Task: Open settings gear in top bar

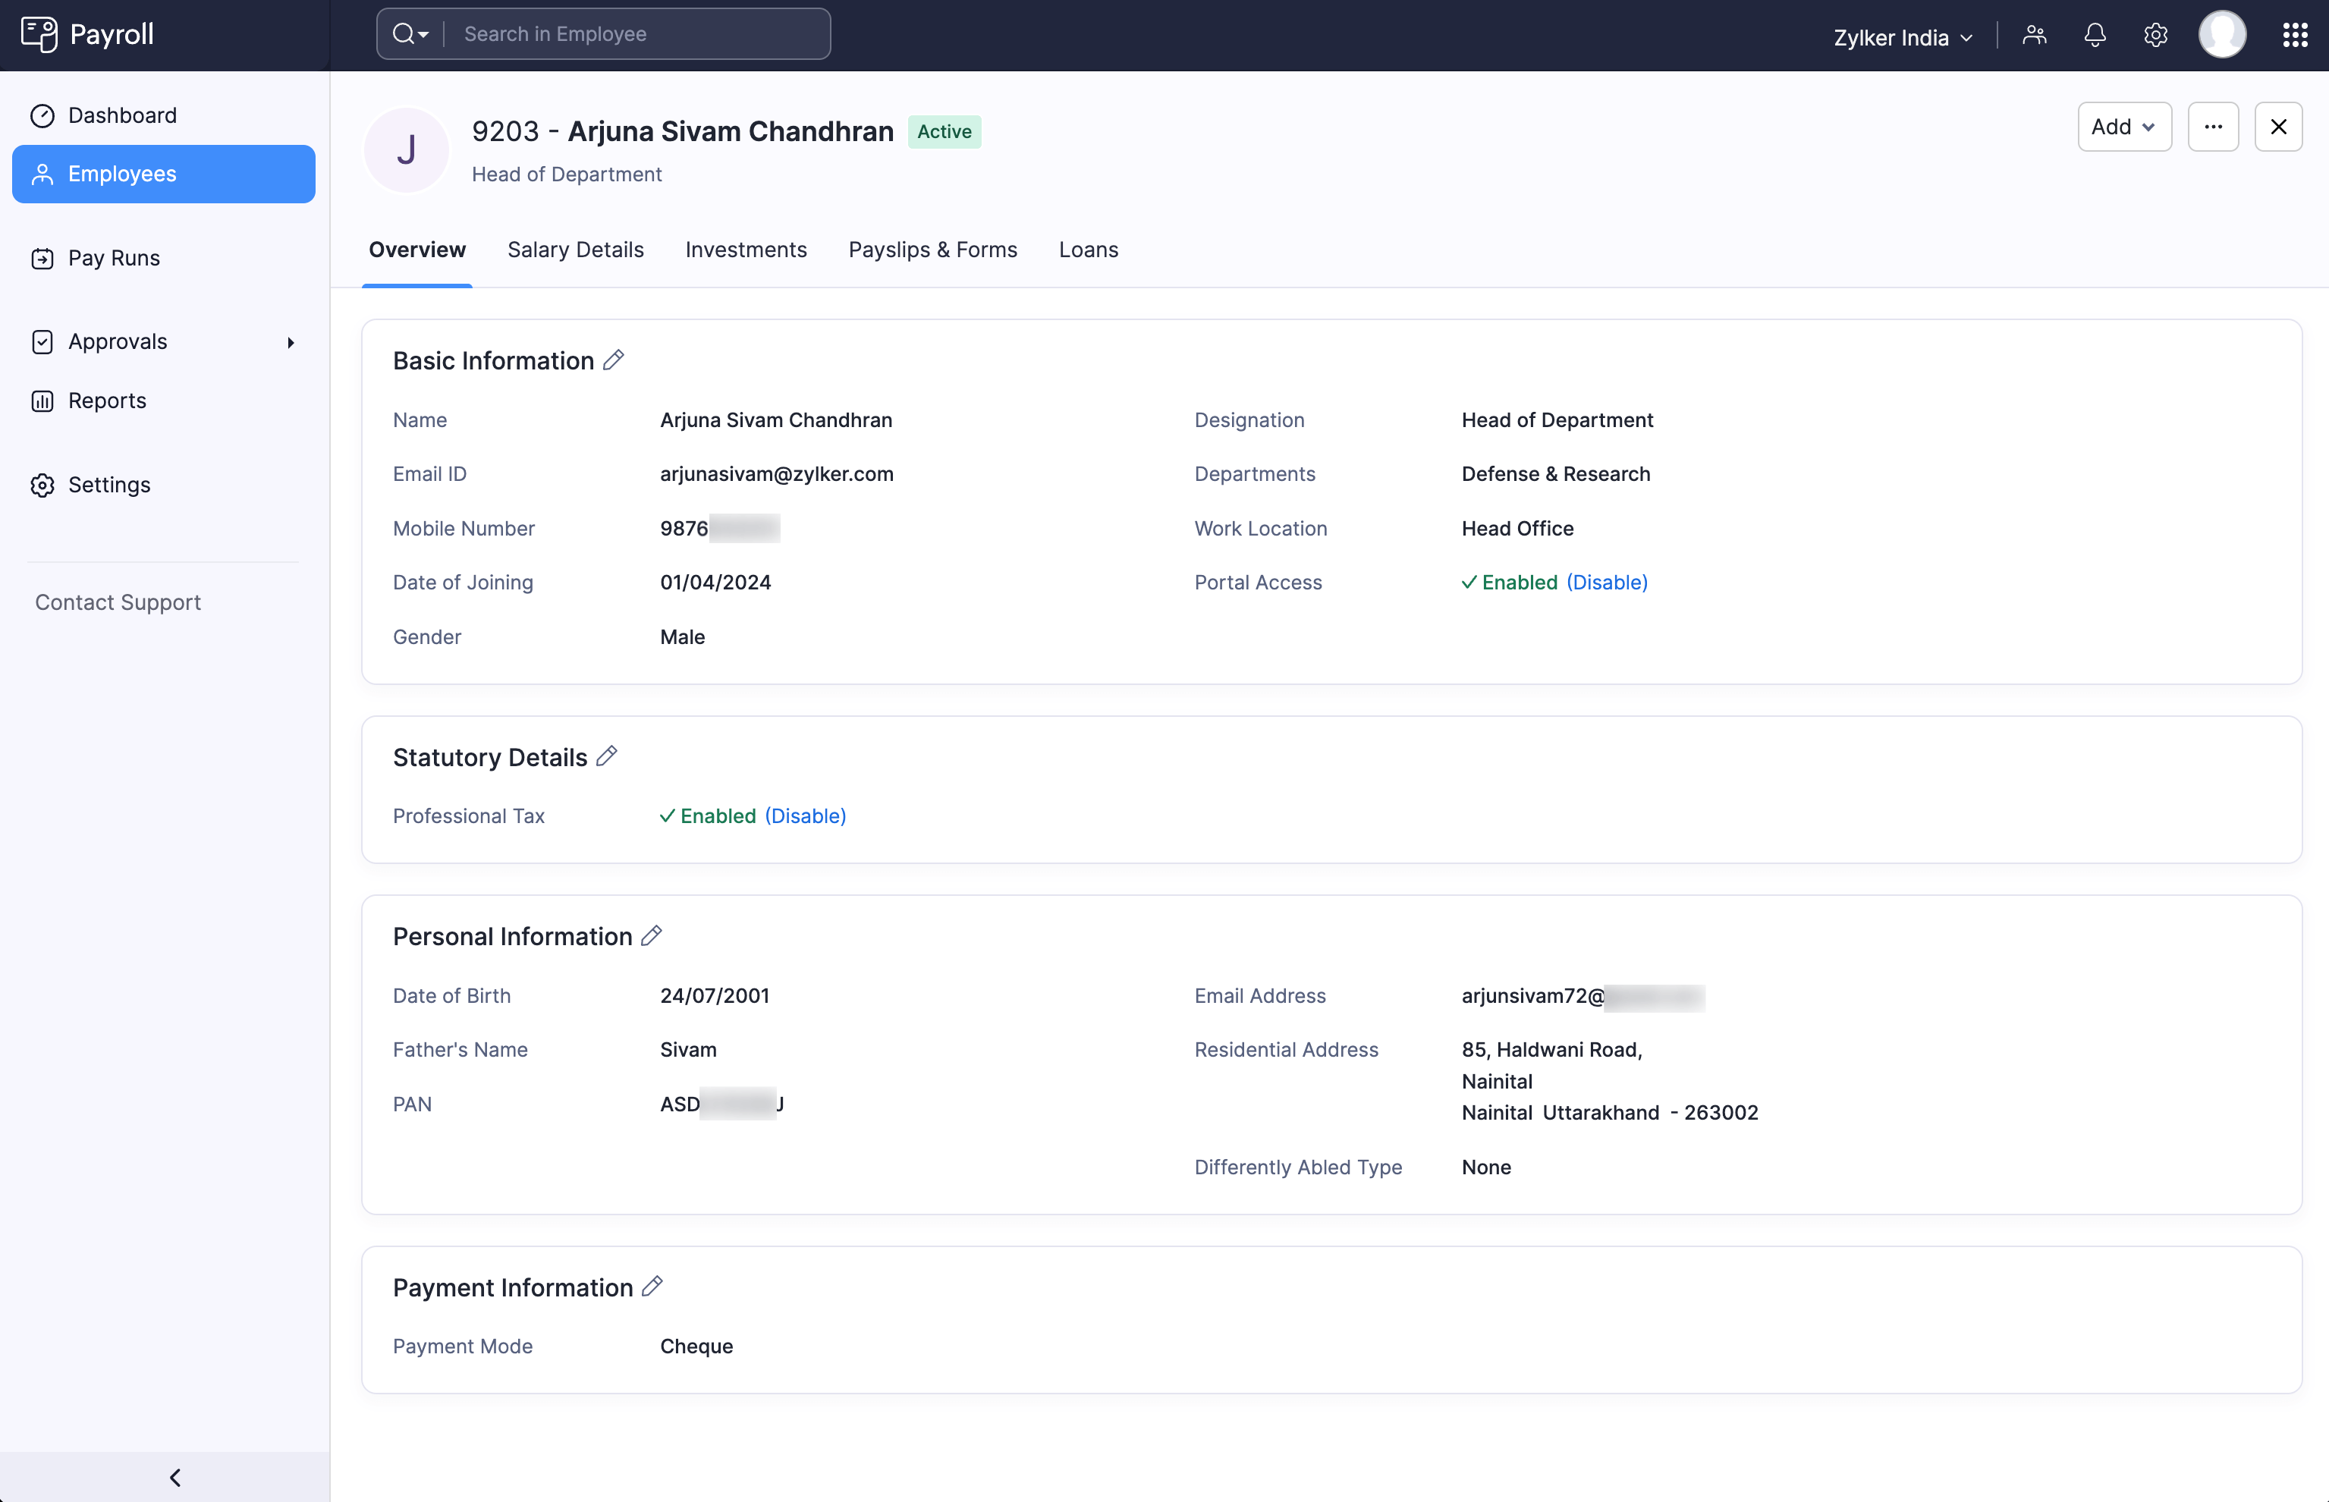Action: pyautogui.click(x=2155, y=35)
